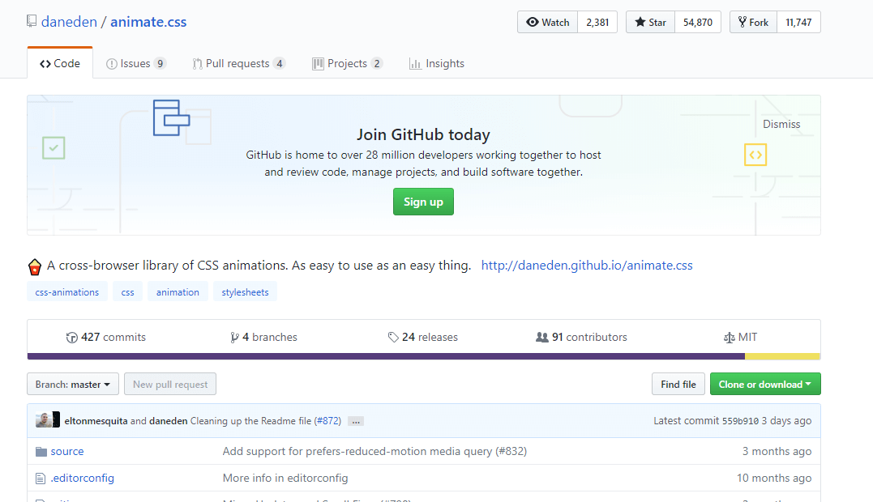
Task: Click the Watch button
Action: tap(548, 22)
